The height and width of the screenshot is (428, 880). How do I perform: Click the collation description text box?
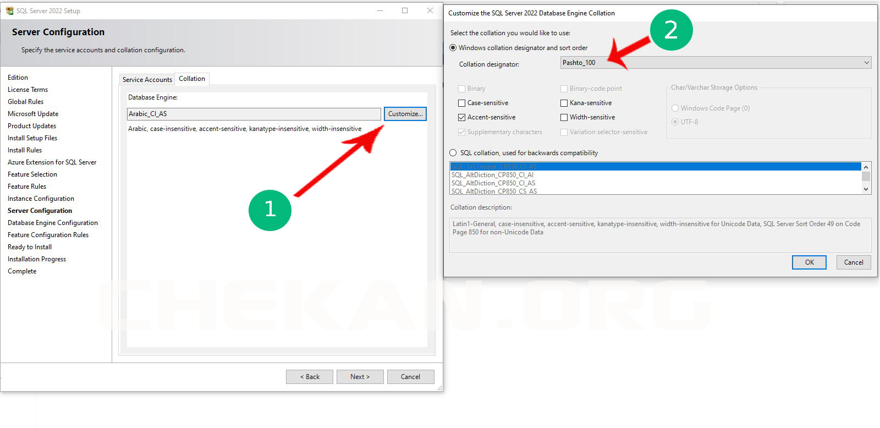(x=660, y=235)
